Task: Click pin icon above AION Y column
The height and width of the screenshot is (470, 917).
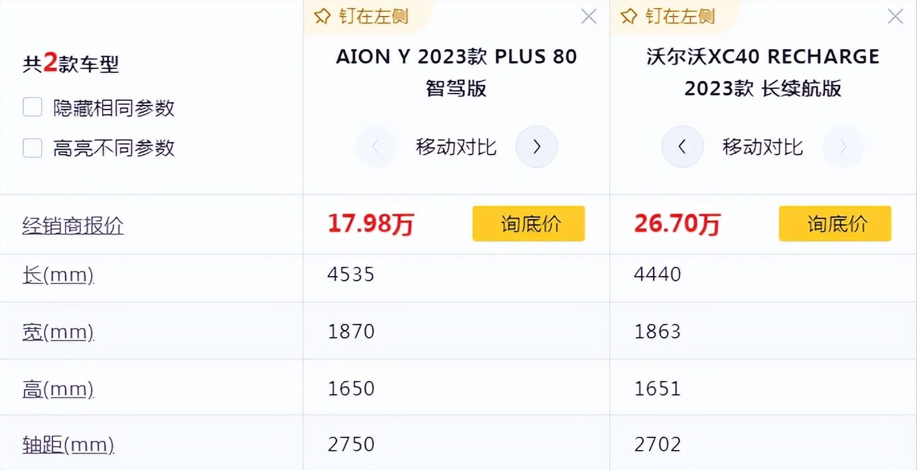Action: coord(322,16)
